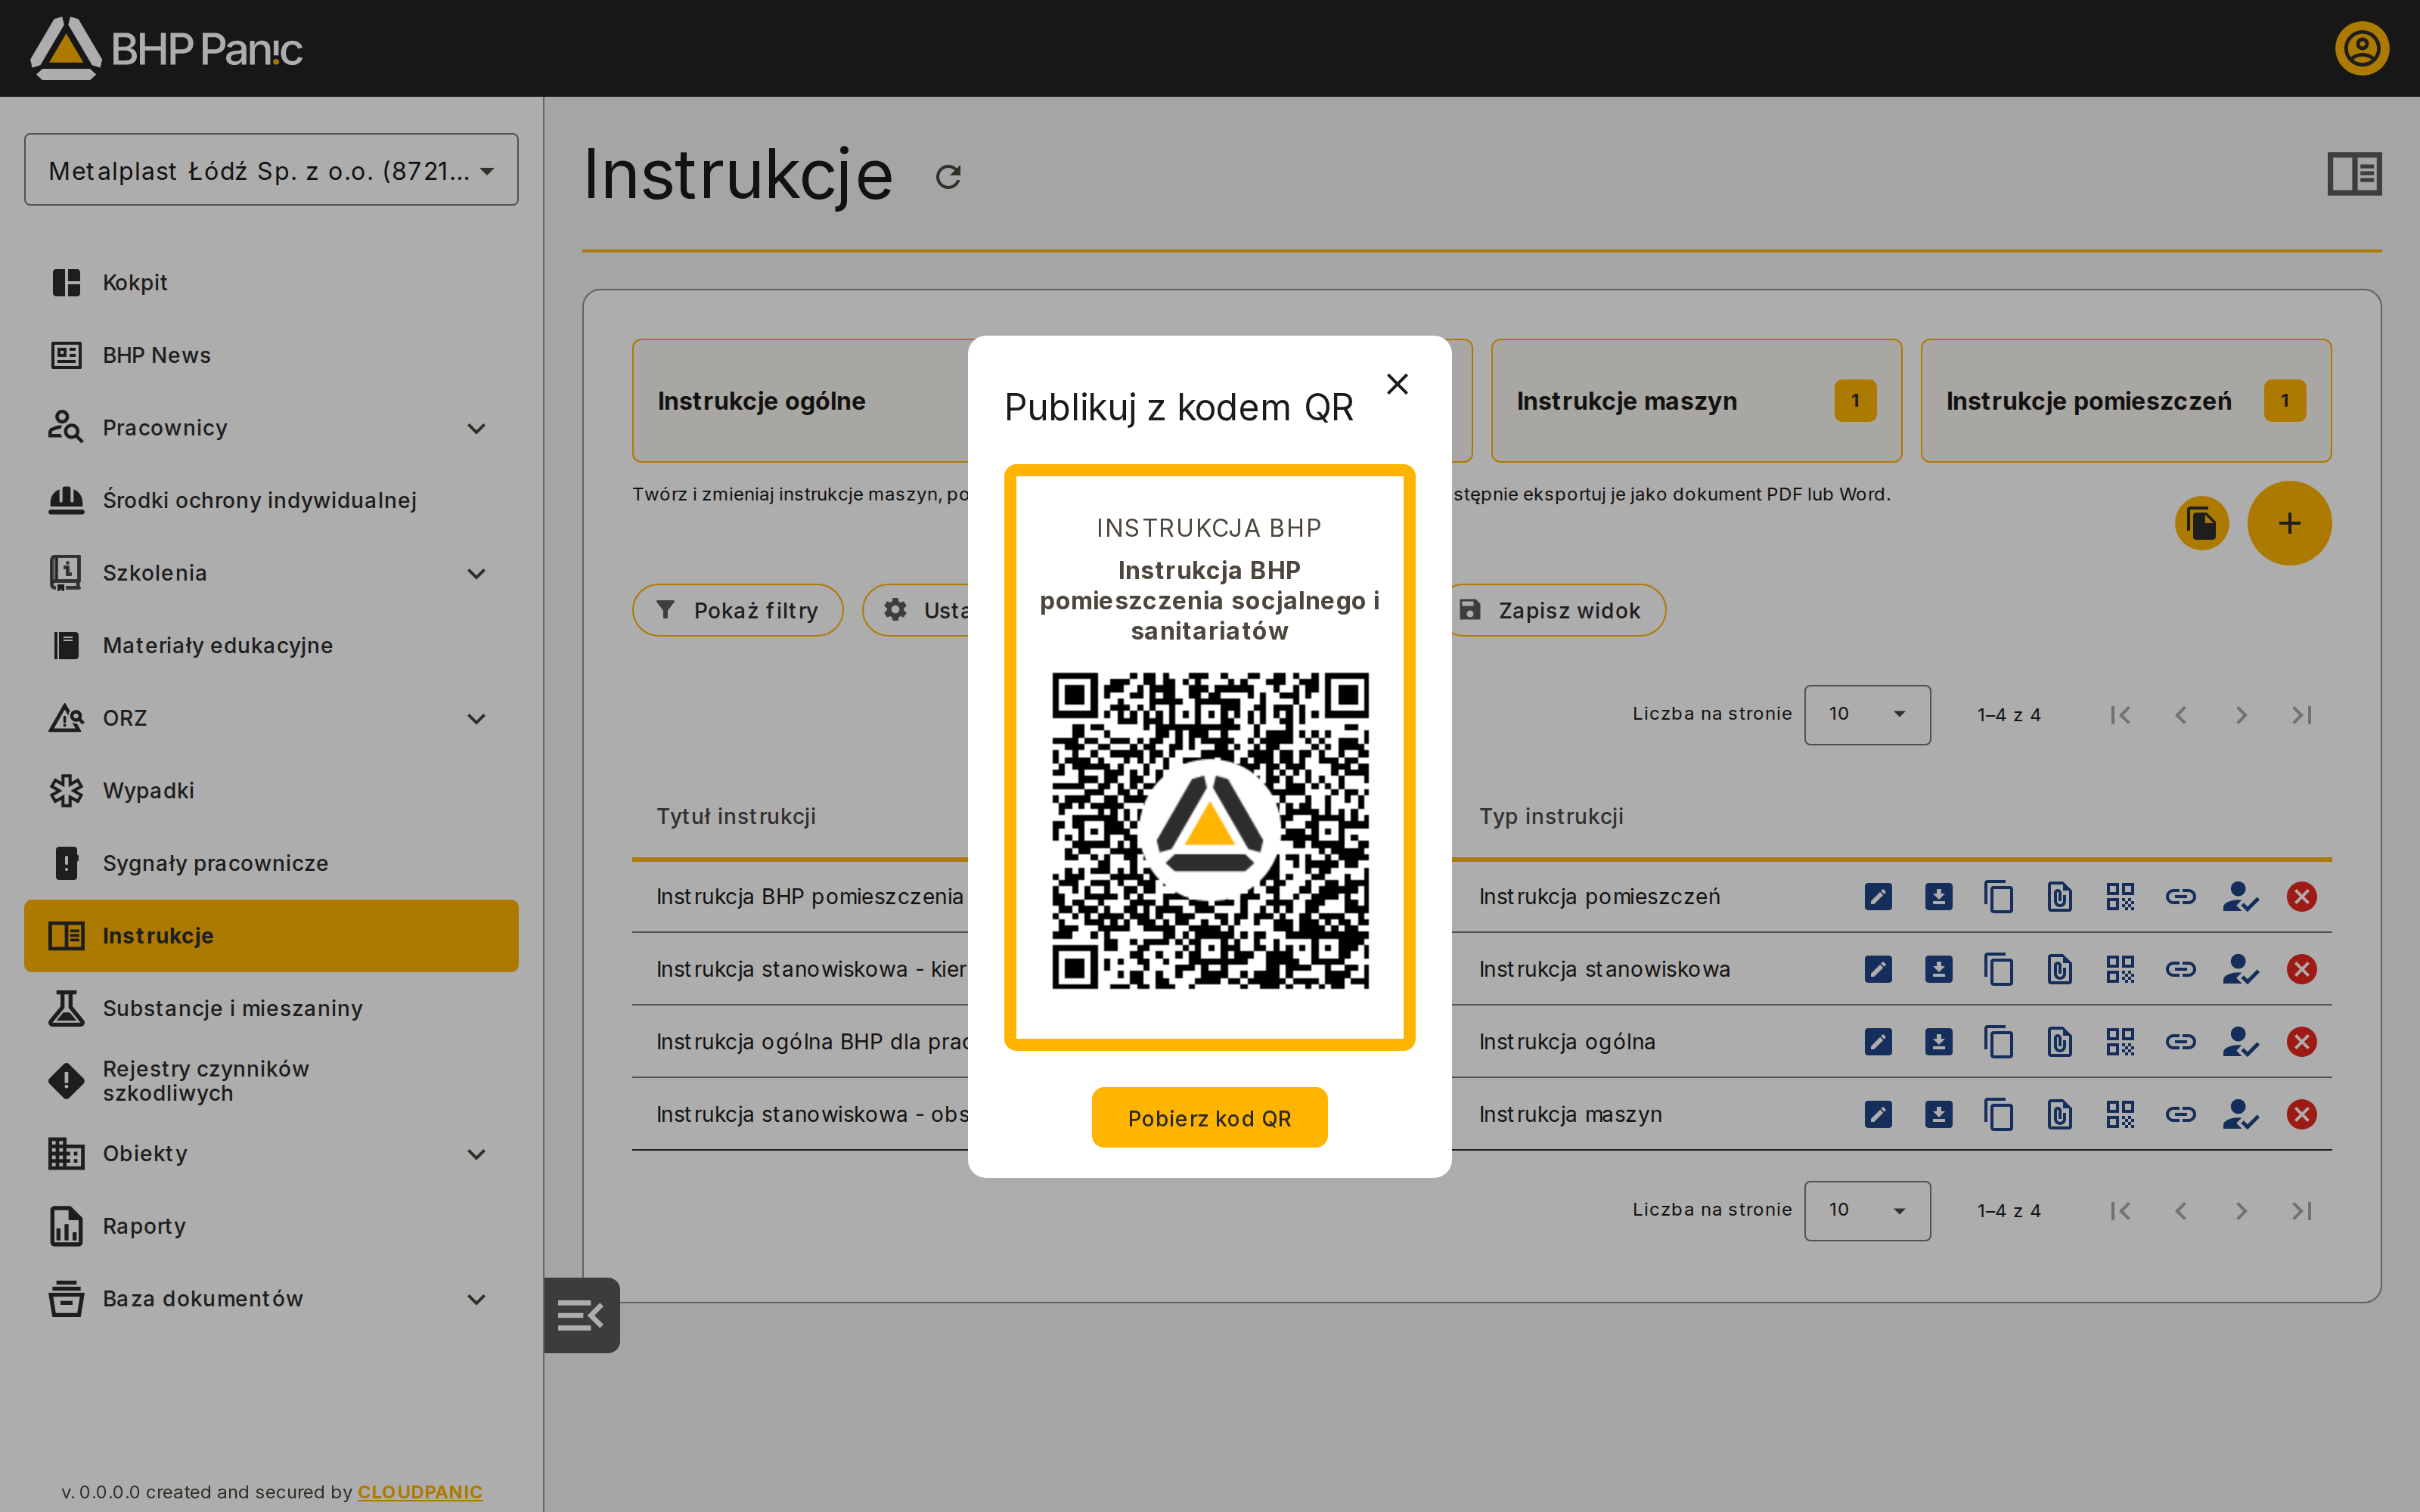The image size is (2420, 1512).
Task: Assign employees for Instrukcja ogólna row
Action: 2240,1042
